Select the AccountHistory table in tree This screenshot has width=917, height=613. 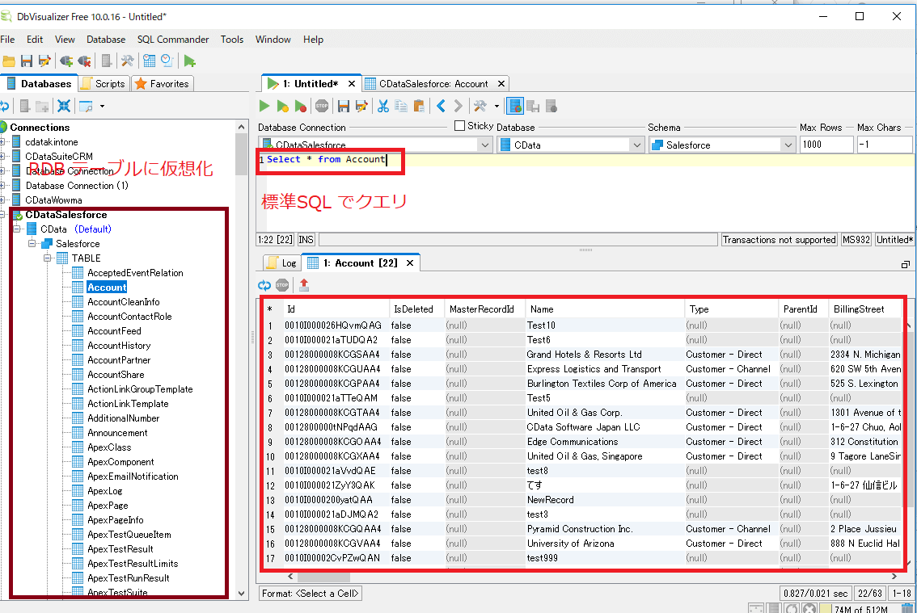tap(119, 346)
